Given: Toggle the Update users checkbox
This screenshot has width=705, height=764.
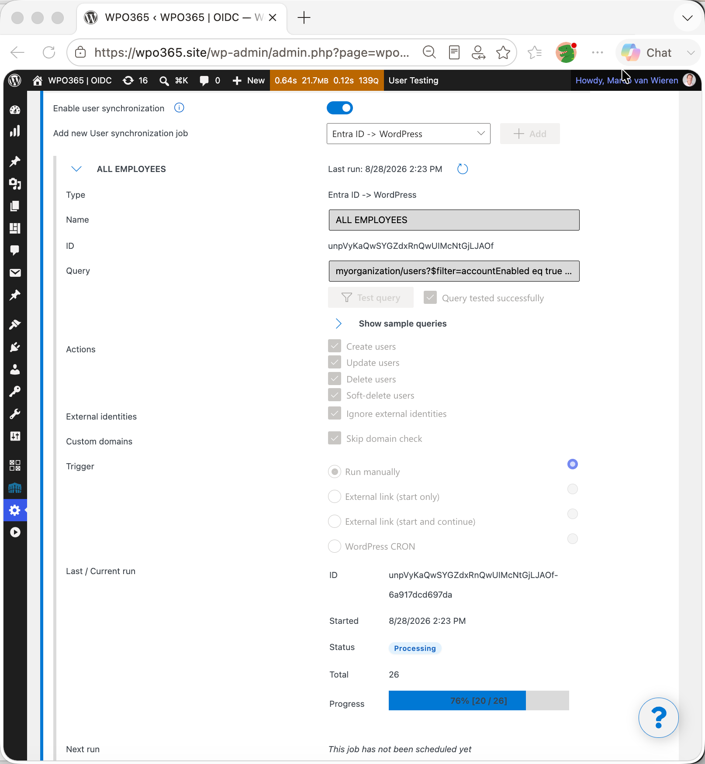Looking at the screenshot, I should coord(335,362).
